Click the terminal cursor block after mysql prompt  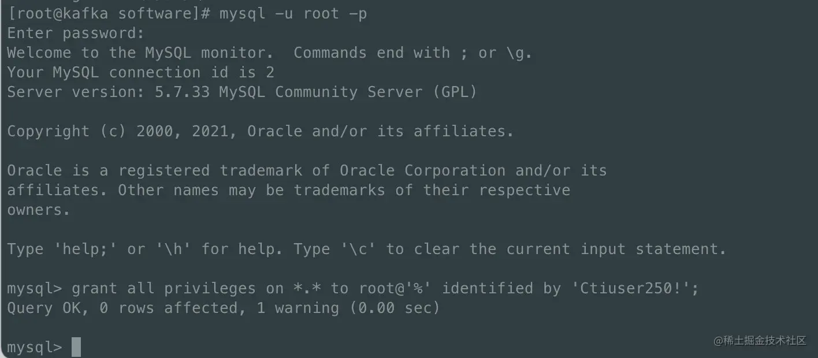[x=76, y=347]
